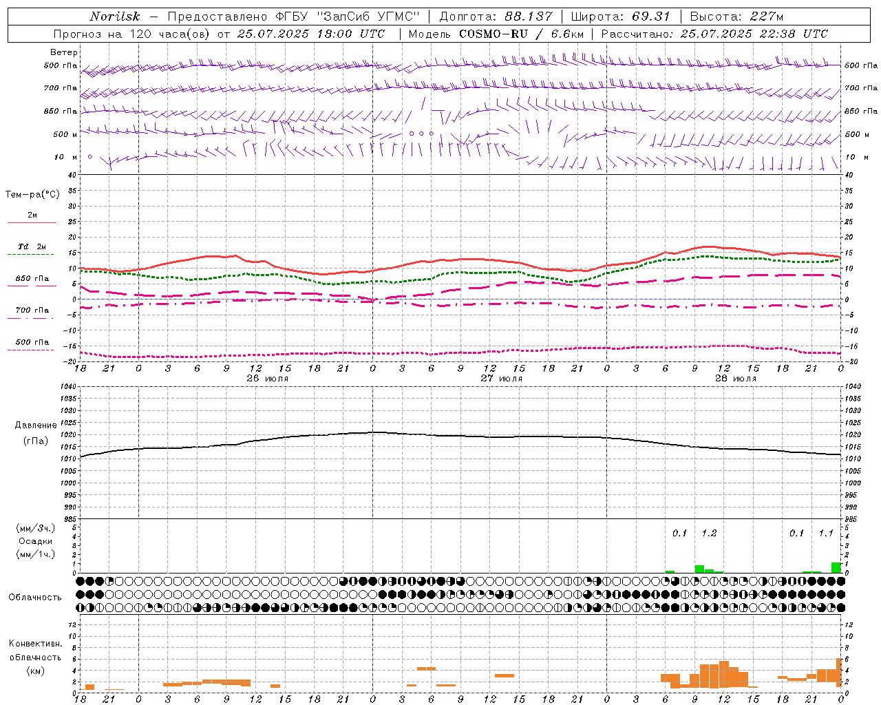Click '700 гПа' temperature legend entry
Screen dimensions: 881x705
click(32, 311)
